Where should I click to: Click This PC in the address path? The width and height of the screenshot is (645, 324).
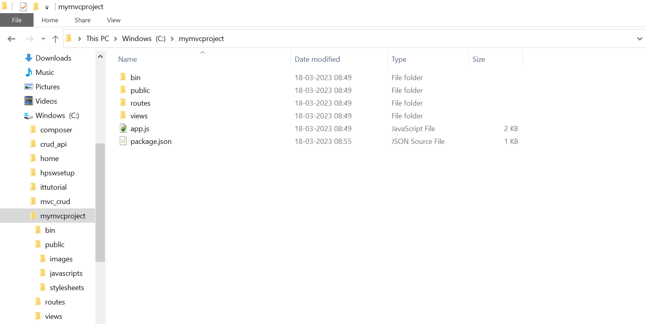click(97, 39)
